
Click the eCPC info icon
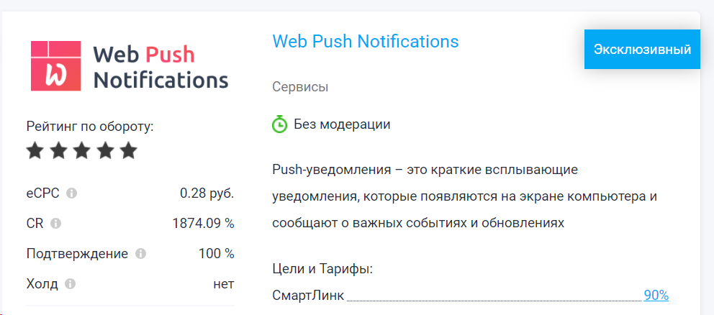71,193
